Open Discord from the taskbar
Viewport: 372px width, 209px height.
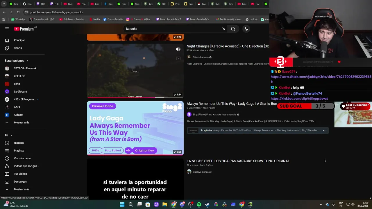(182, 204)
